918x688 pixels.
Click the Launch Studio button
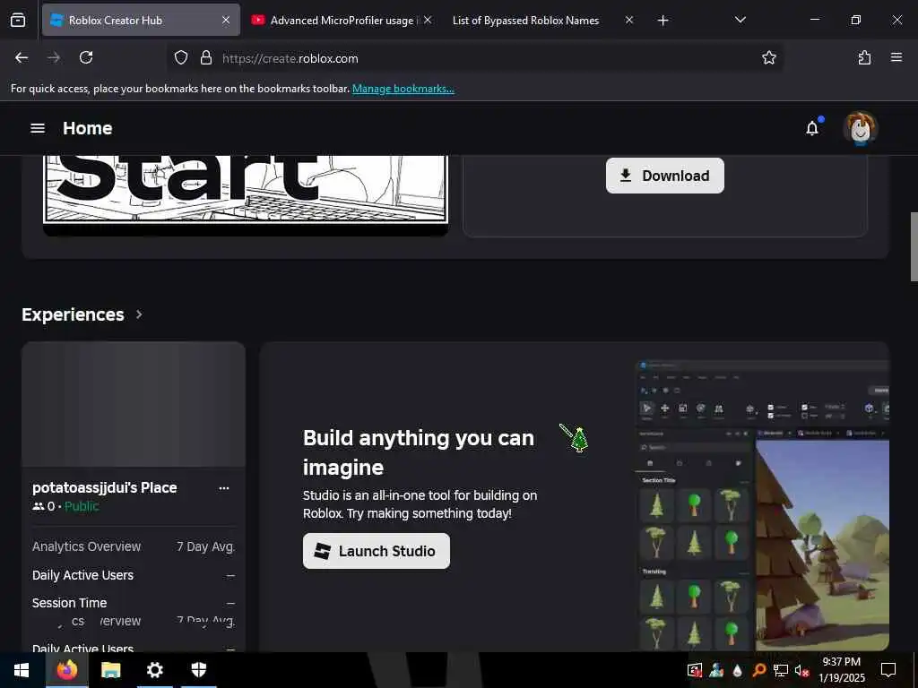377,551
